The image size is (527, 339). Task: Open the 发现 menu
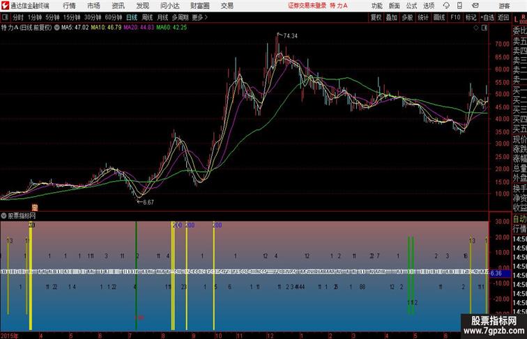click(x=142, y=6)
